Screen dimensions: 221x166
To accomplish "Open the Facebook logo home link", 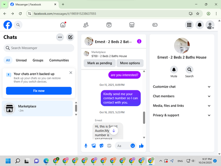I will pyautogui.click(x=8, y=25).
